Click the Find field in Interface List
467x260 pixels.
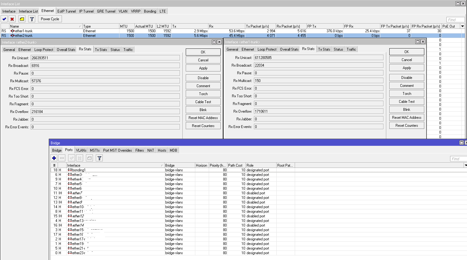click(x=456, y=20)
